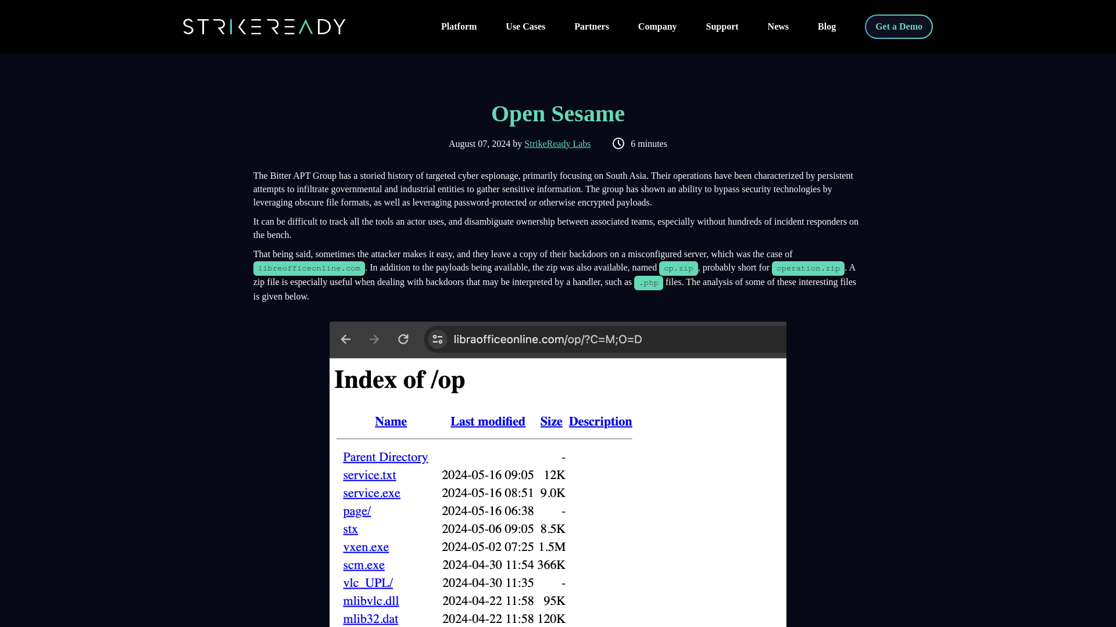Viewport: 1116px width, 627px height.
Task: Sort listing by the Name column
Action: pyautogui.click(x=391, y=421)
